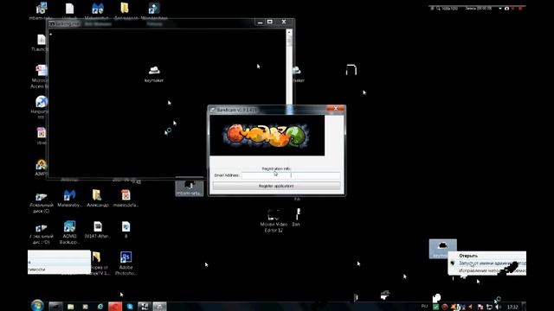Open the Skype taskbar button
This screenshot has width=554, height=311.
coord(129,307)
